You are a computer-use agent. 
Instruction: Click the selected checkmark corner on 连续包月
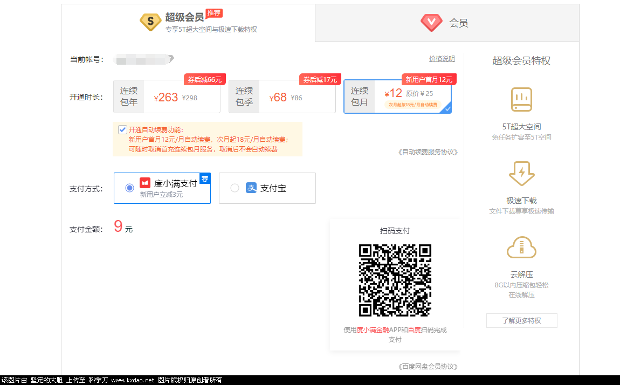tap(447, 109)
